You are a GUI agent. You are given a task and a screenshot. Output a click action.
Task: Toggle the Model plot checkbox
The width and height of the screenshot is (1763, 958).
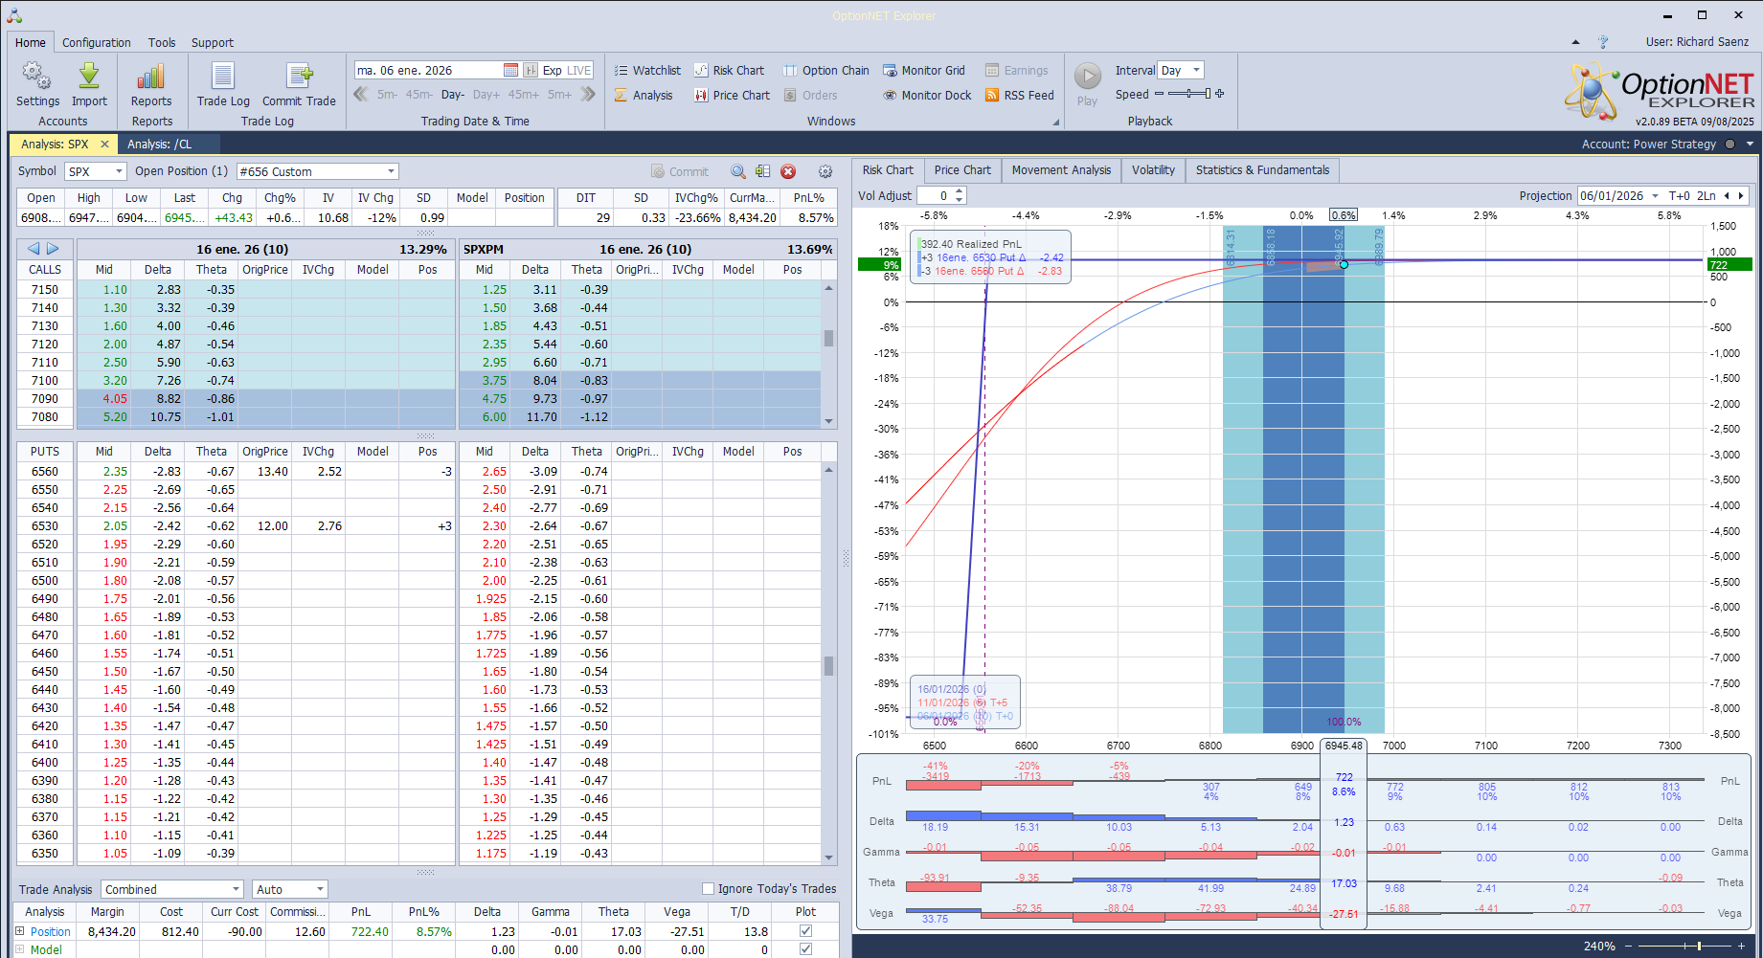click(x=805, y=949)
